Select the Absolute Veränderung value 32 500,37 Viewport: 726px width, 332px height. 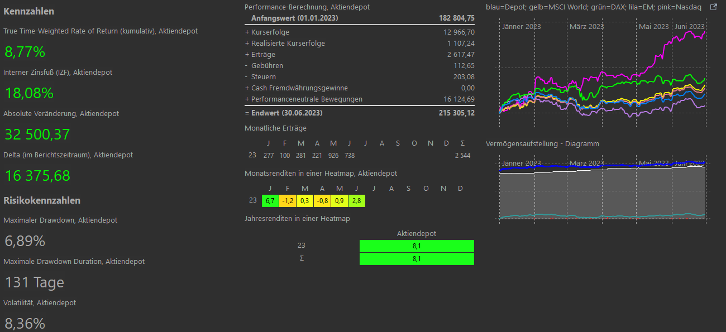coord(37,134)
